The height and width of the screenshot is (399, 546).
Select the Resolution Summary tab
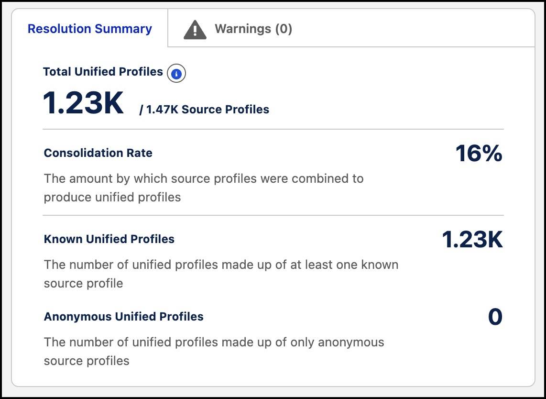pos(89,29)
